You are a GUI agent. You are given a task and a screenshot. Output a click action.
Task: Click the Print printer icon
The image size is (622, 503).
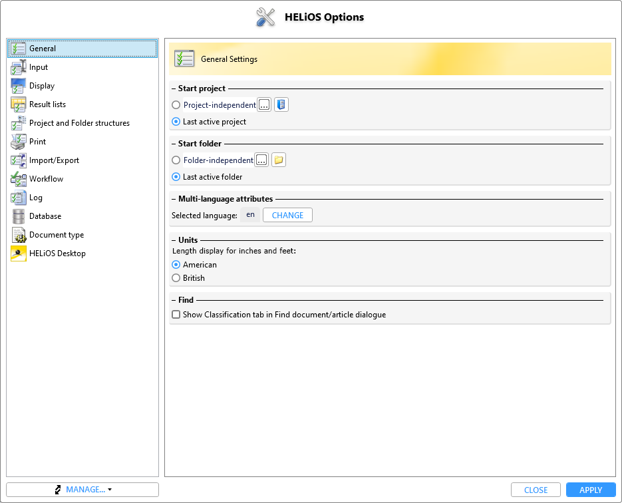(x=18, y=142)
